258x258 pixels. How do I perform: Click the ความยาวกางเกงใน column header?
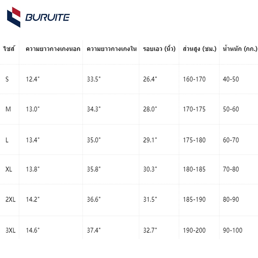click(x=112, y=49)
